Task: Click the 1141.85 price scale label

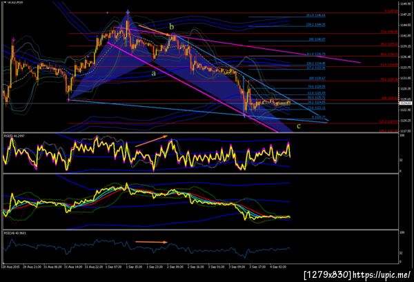Action: click(405, 36)
